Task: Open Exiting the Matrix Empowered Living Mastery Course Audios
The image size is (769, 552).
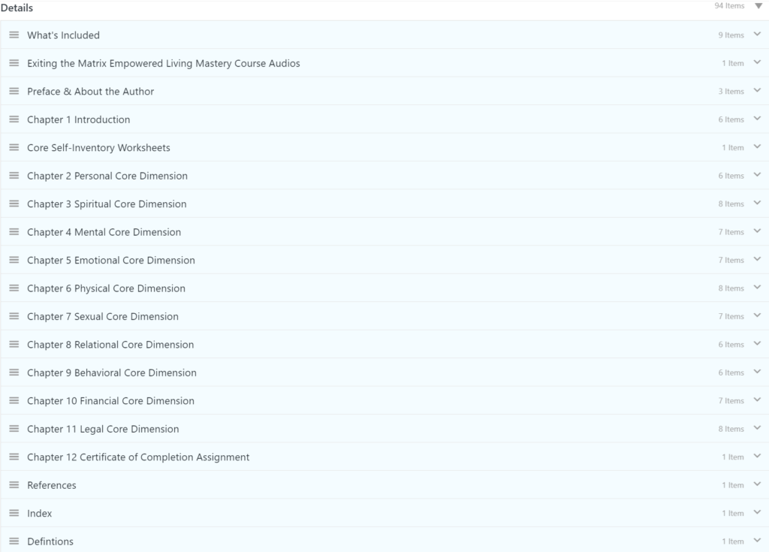Action: [163, 63]
